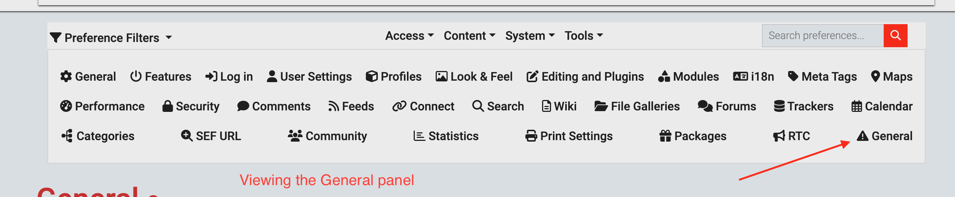Open the File Galleries panel link
955x197 pixels.
[637, 106]
